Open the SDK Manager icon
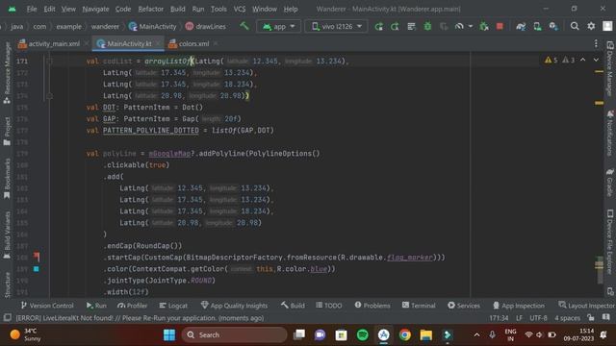This screenshot has width=616, height=346. click(x=553, y=26)
